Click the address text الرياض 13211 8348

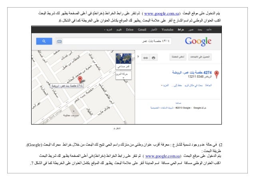tap(200, 76)
